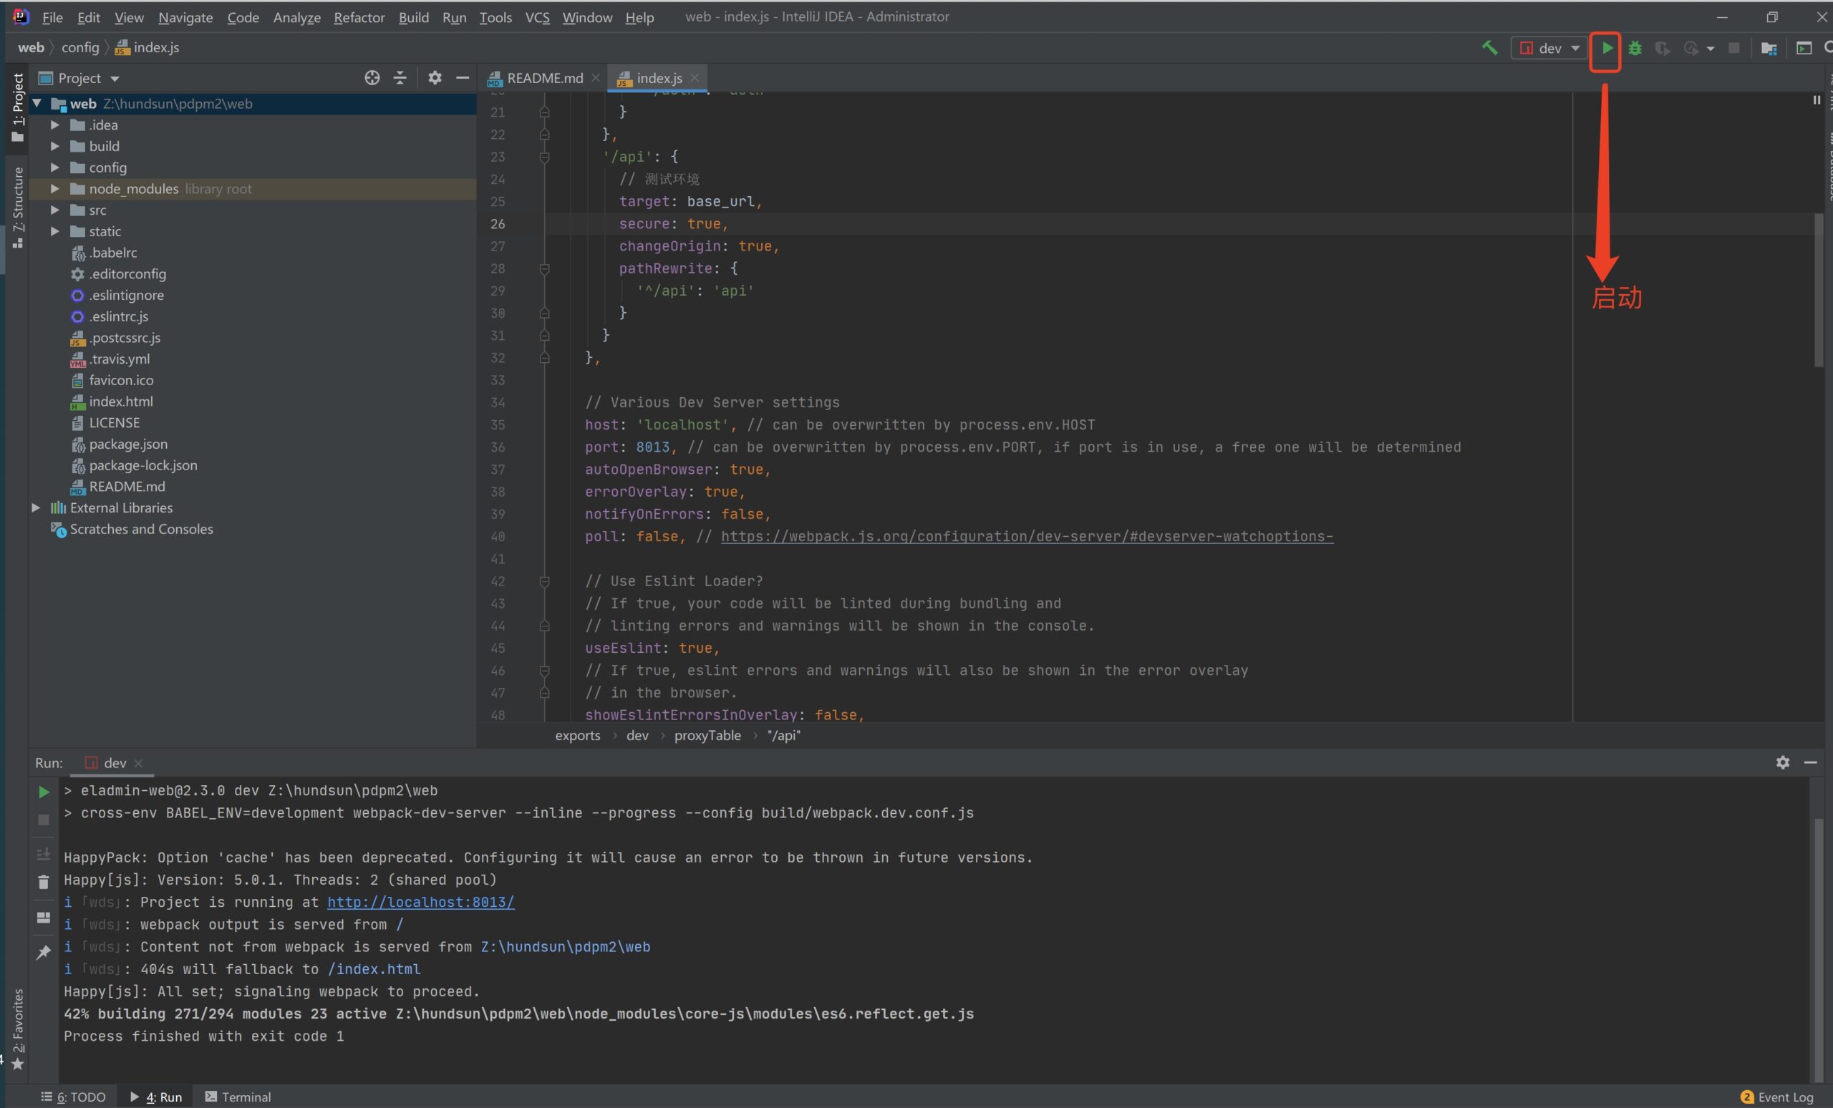
Task: Open the File menu
Action: pos(52,17)
